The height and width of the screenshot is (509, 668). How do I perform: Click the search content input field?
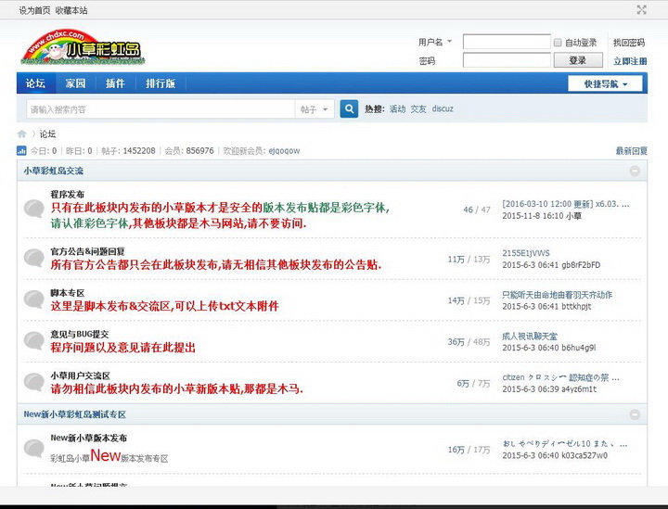coord(158,109)
